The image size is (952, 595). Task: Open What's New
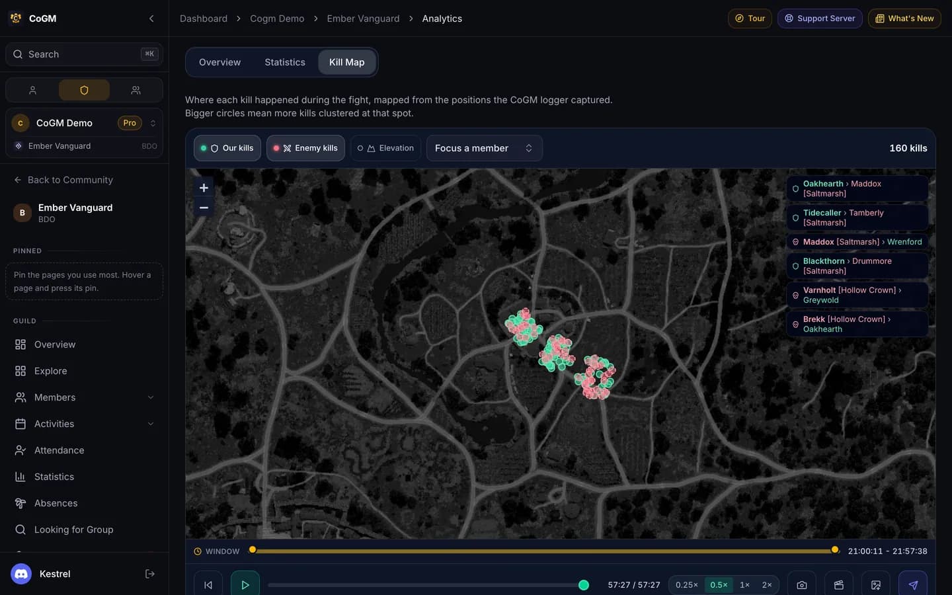(x=904, y=19)
